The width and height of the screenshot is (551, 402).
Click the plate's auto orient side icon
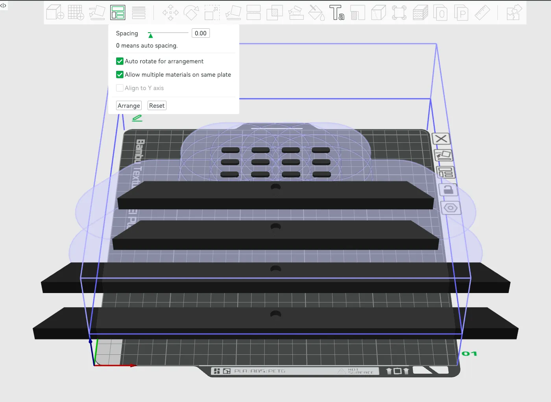pyautogui.click(x=443, y=155)
